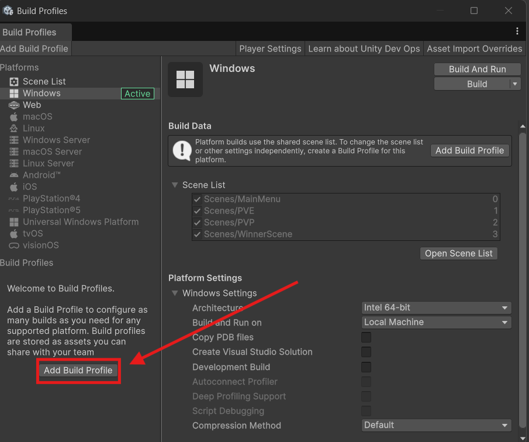Click the Unity logo in the title bar
This screenshot has height=442, width=529.
click(8, 11)
